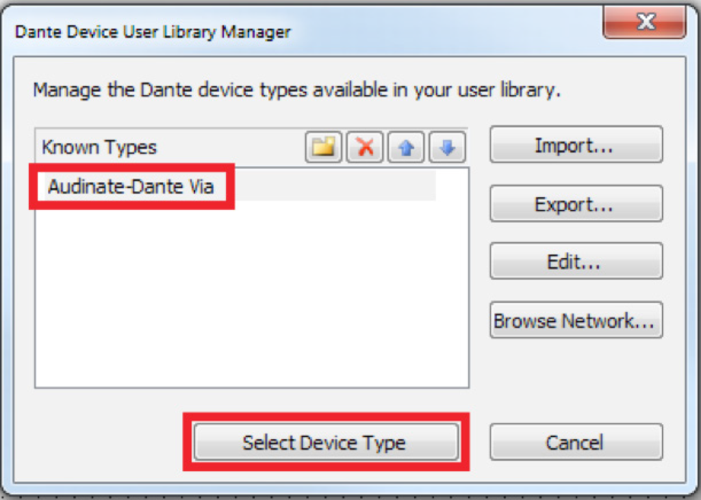Select the delete icon to remove a device type
701x500 pixels.
(364, 146)
